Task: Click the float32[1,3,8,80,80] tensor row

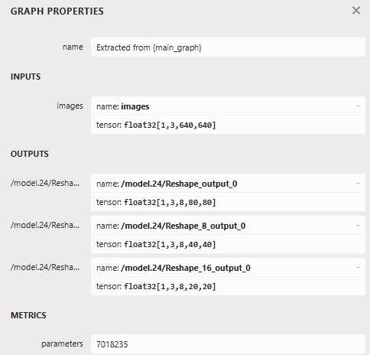Action: tap(228, 202)
